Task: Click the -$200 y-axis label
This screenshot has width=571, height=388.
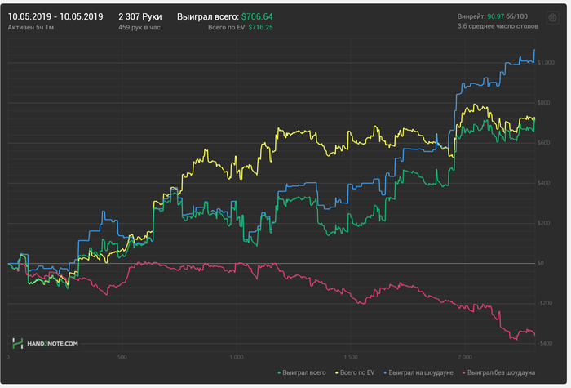Action: tap(545, 303)
